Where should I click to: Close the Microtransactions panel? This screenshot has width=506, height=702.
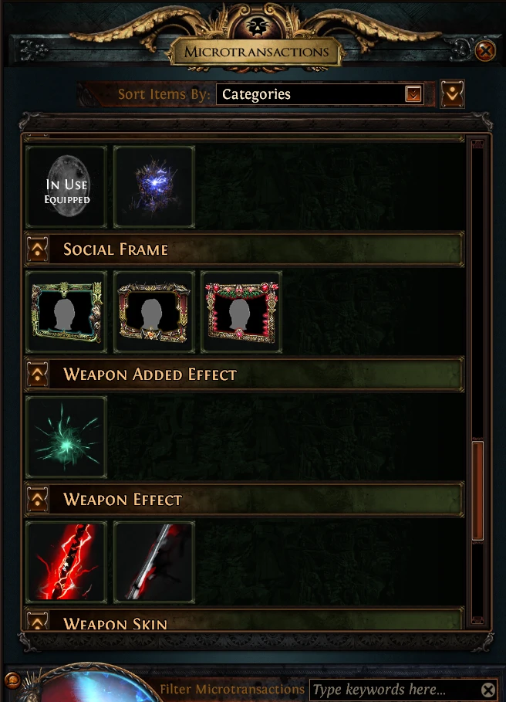(485, 51)
